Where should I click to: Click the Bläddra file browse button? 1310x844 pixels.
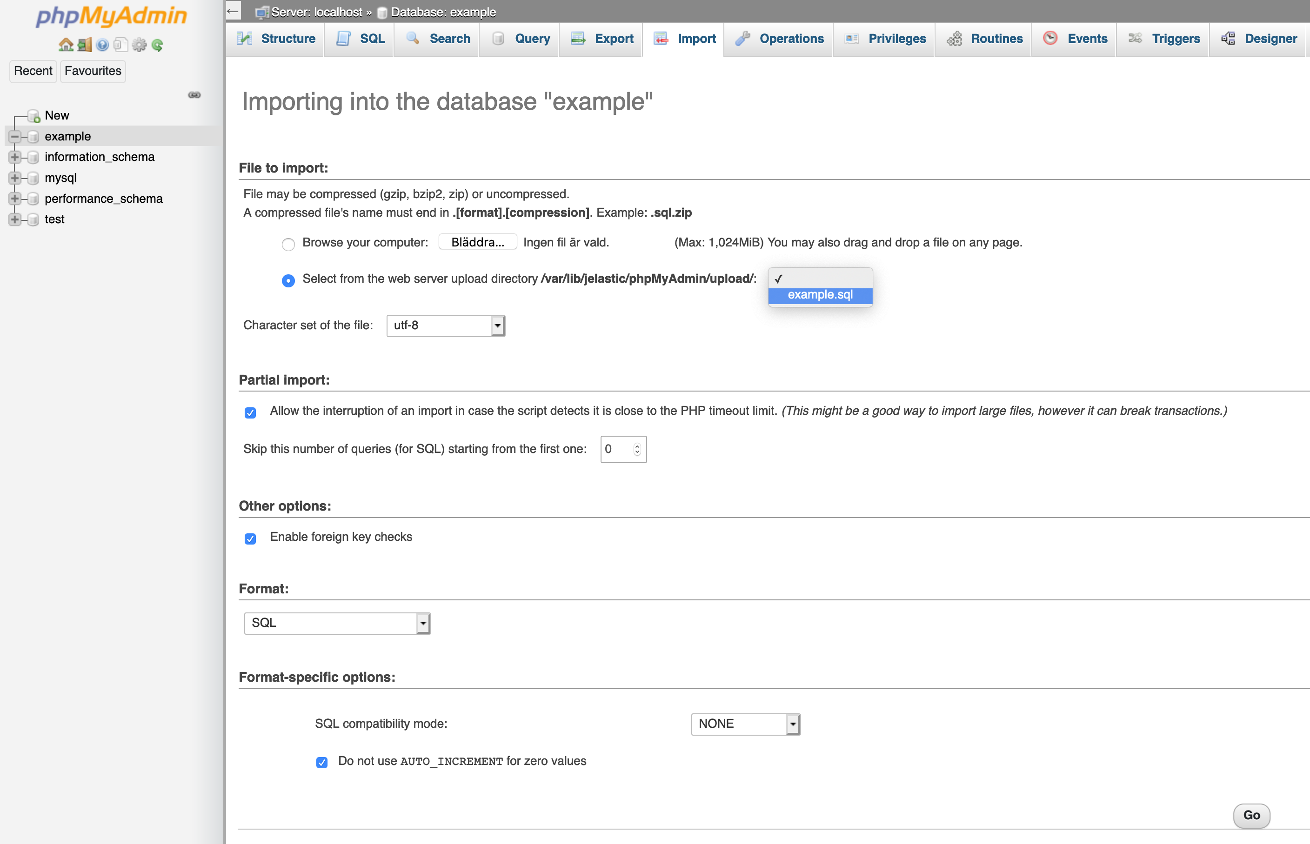point(477,242)
